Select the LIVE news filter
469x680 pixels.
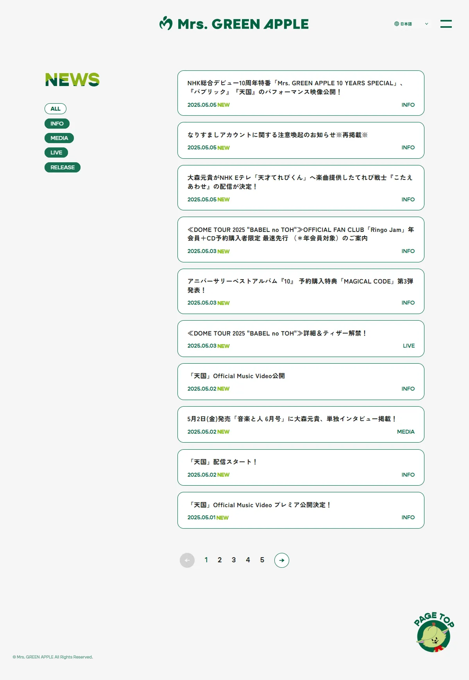(56, 153)
